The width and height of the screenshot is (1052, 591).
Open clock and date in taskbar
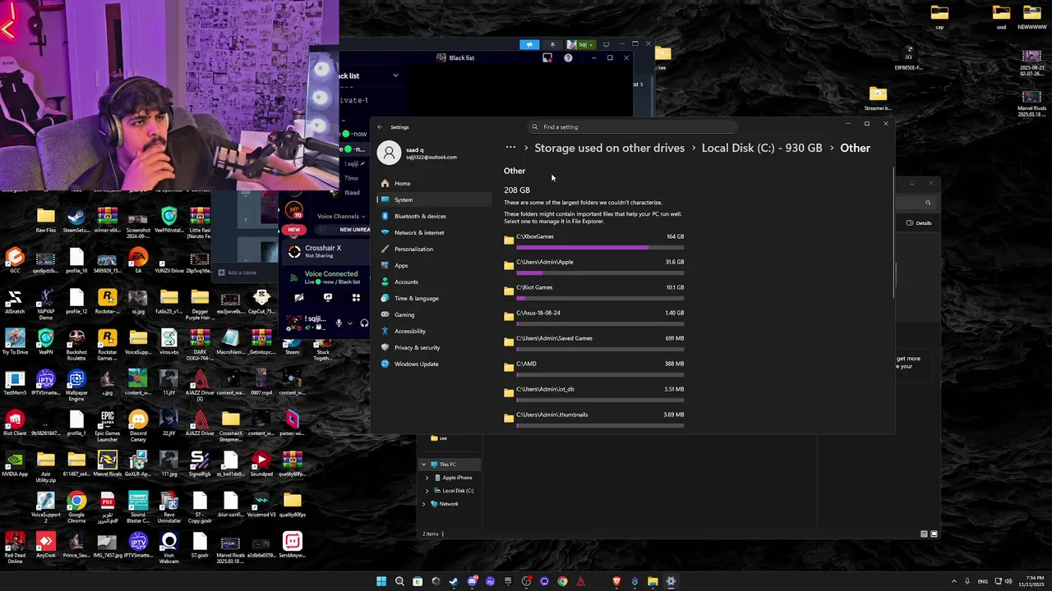1031,581
